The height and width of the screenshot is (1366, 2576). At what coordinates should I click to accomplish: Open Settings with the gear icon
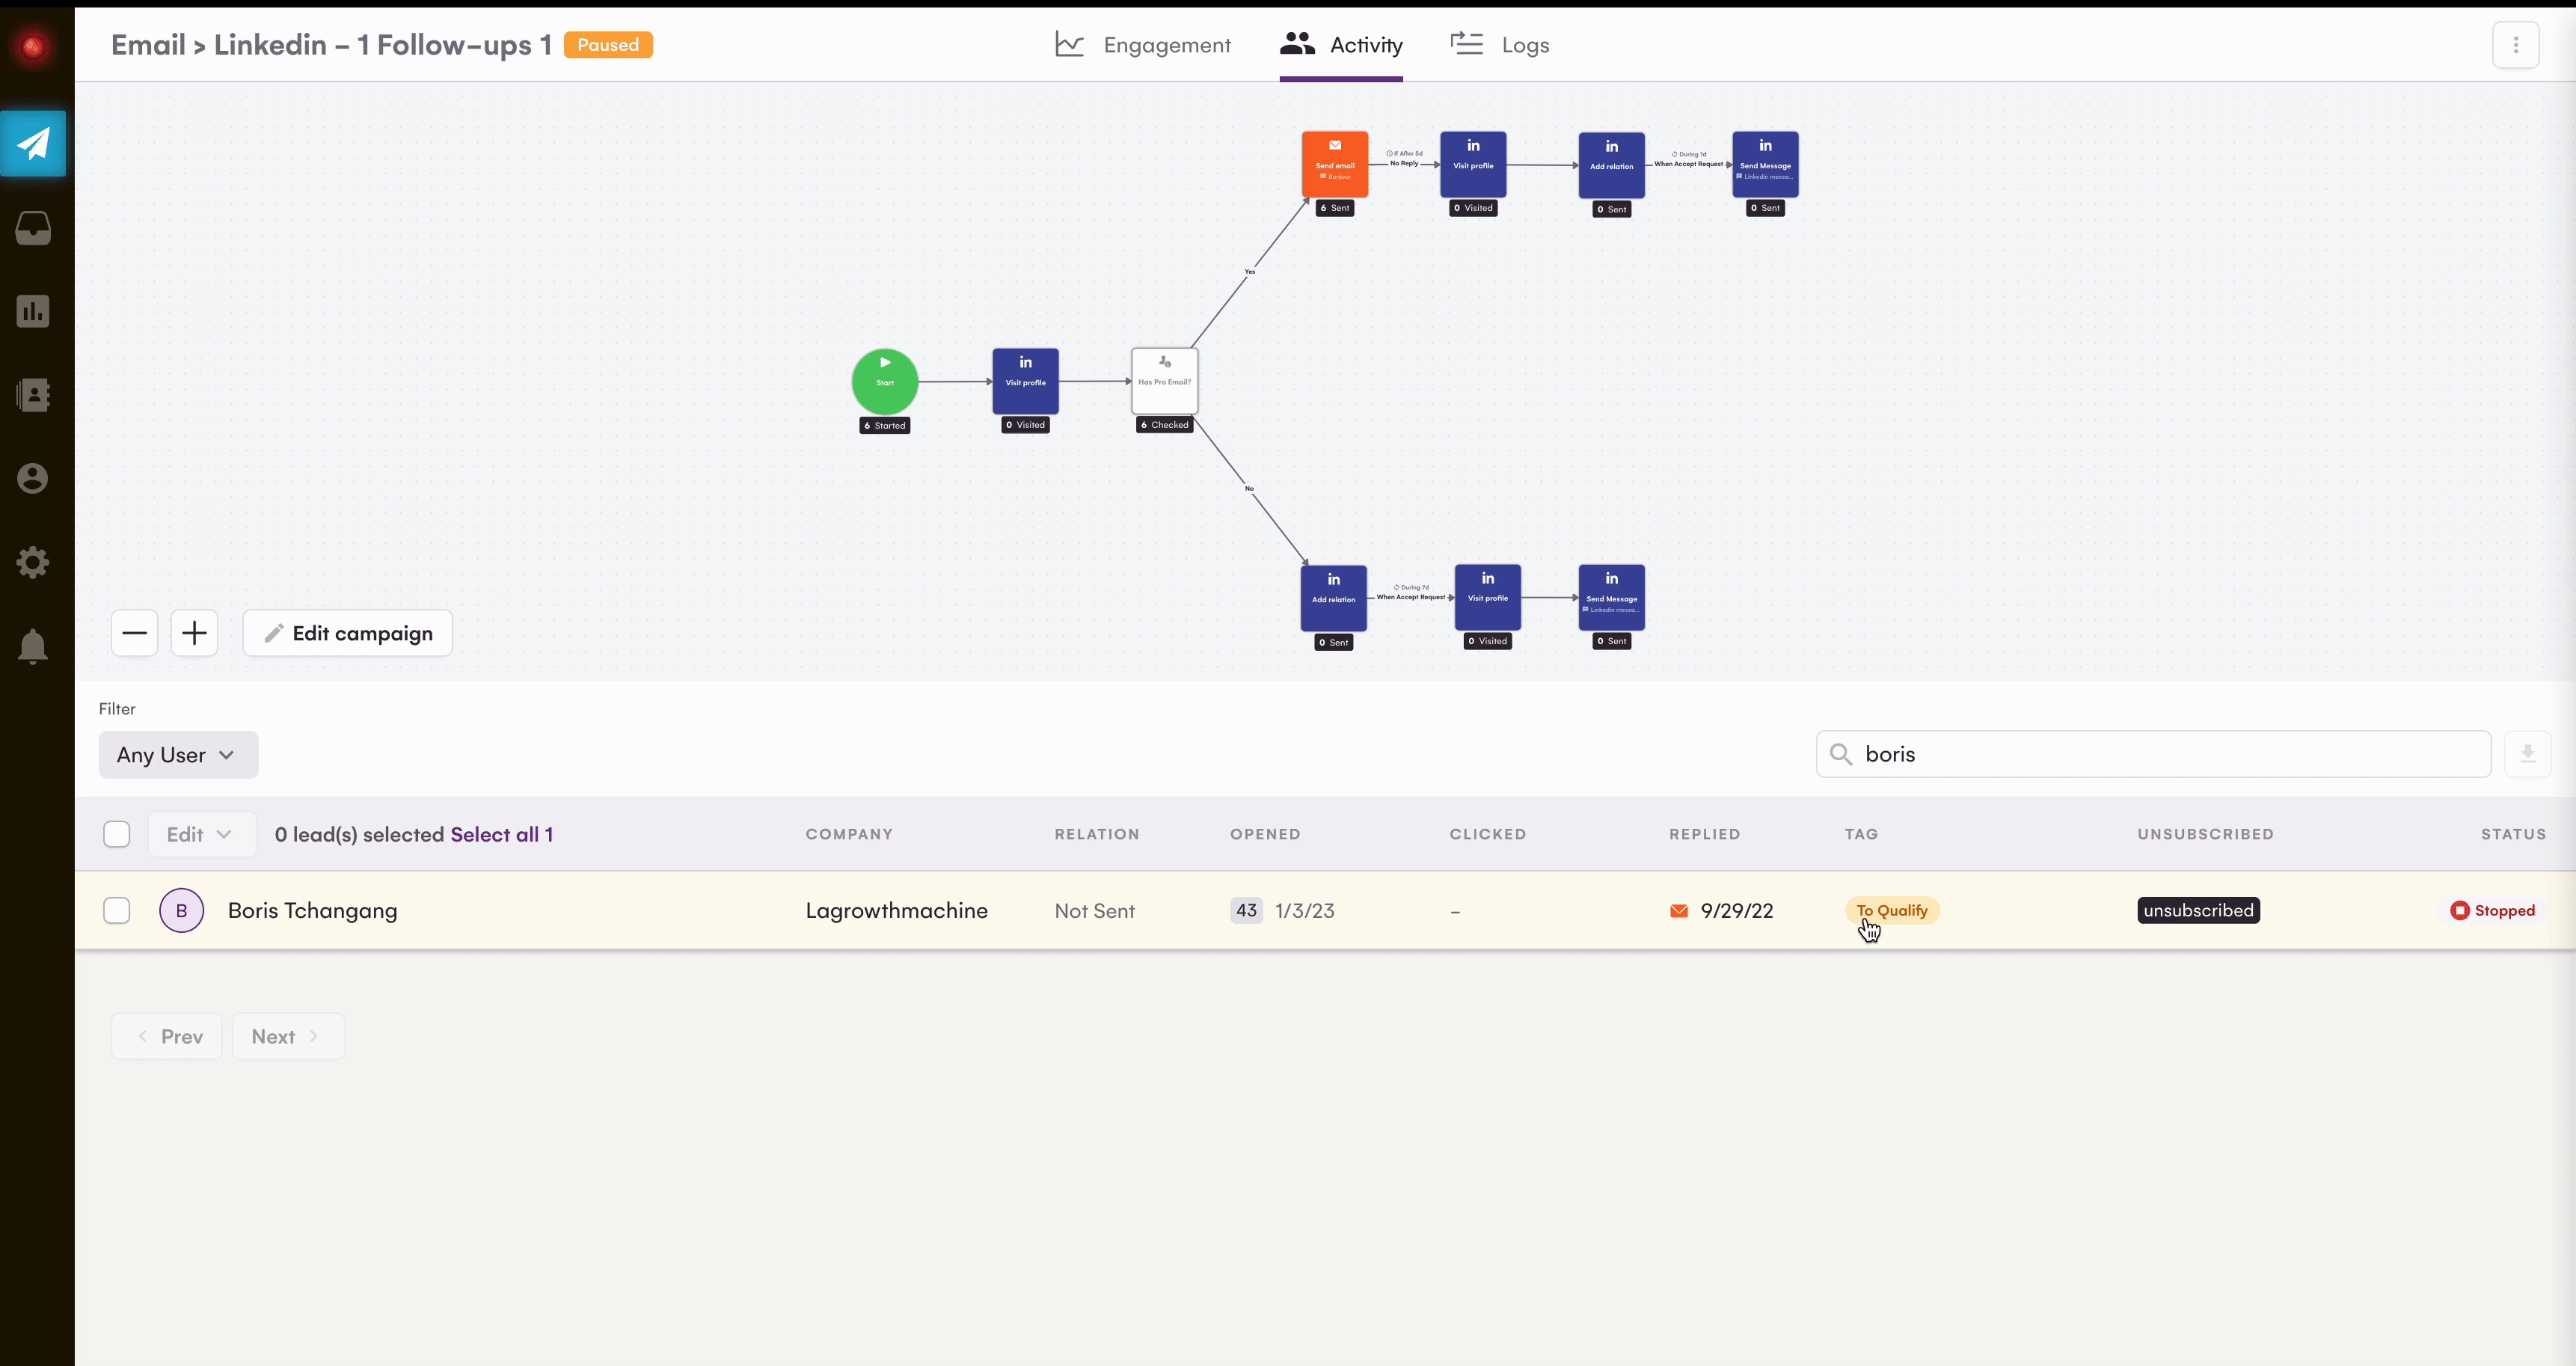click(x=34, y=562)
